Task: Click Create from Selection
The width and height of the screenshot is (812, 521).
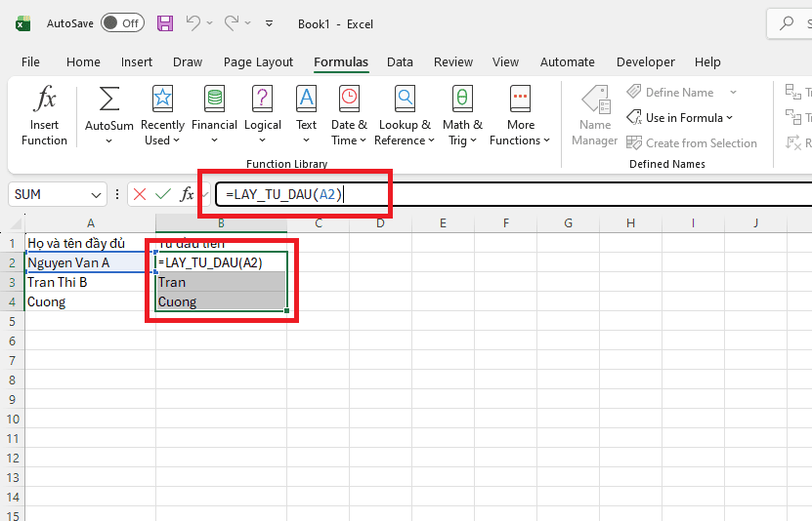Action: click(692, 143)
